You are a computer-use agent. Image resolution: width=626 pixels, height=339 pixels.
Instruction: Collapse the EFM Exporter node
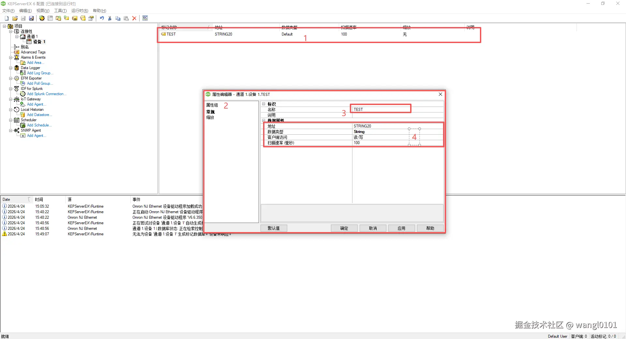click(10, 78)
